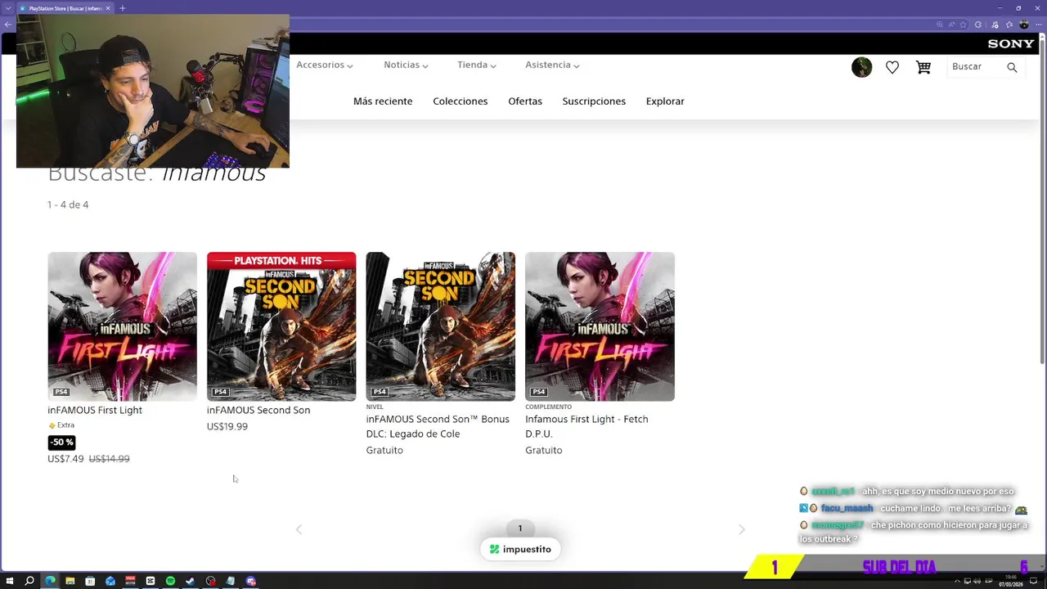Click the Infamous First Light - Fetch D.P.U. title
Image resolution: width=1047 pixels, height=589 pixels.
point(586,426)
